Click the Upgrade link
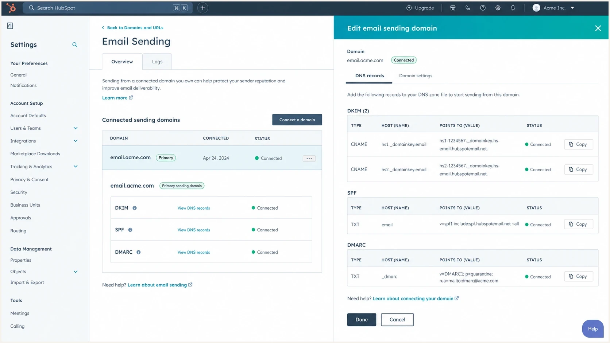The width and height of the screenshot is (610, 343). pyautogui.click(x=420, y=8)
